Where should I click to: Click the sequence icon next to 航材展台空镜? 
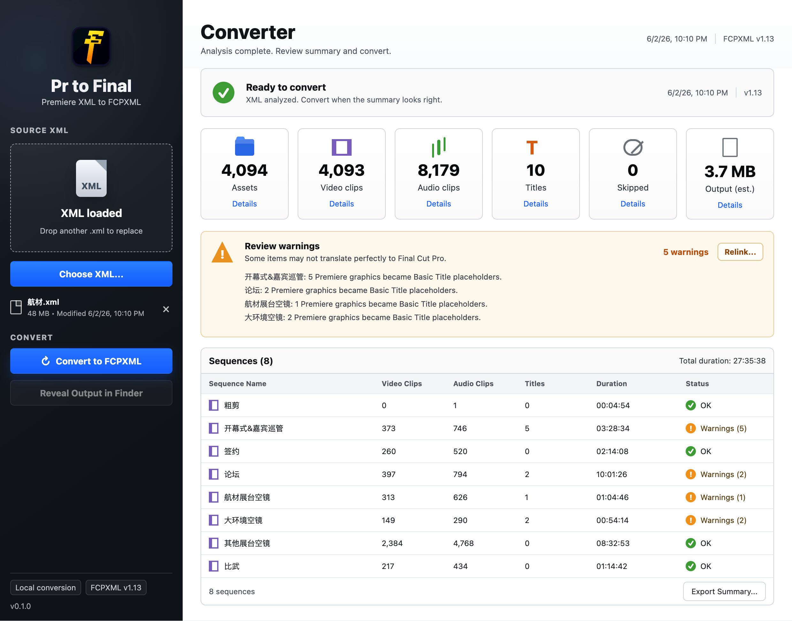point(214,497)
